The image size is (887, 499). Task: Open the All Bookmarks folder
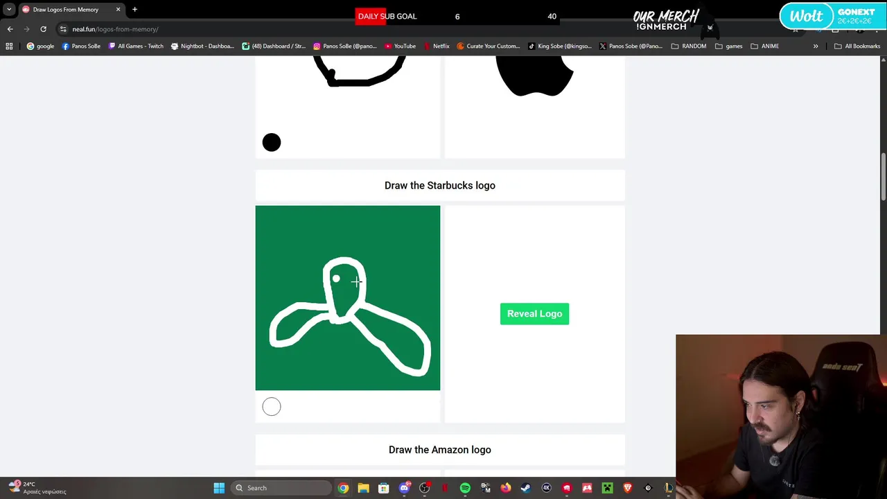pyautogui.click(x=857, y=46)
